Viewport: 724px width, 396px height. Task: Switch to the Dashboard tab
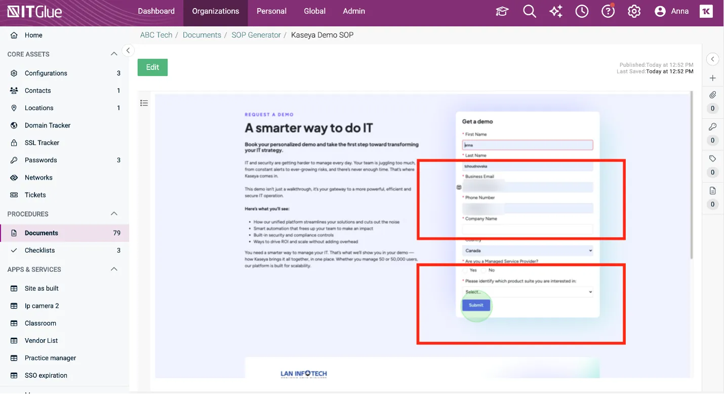click(x=156, y=11)
